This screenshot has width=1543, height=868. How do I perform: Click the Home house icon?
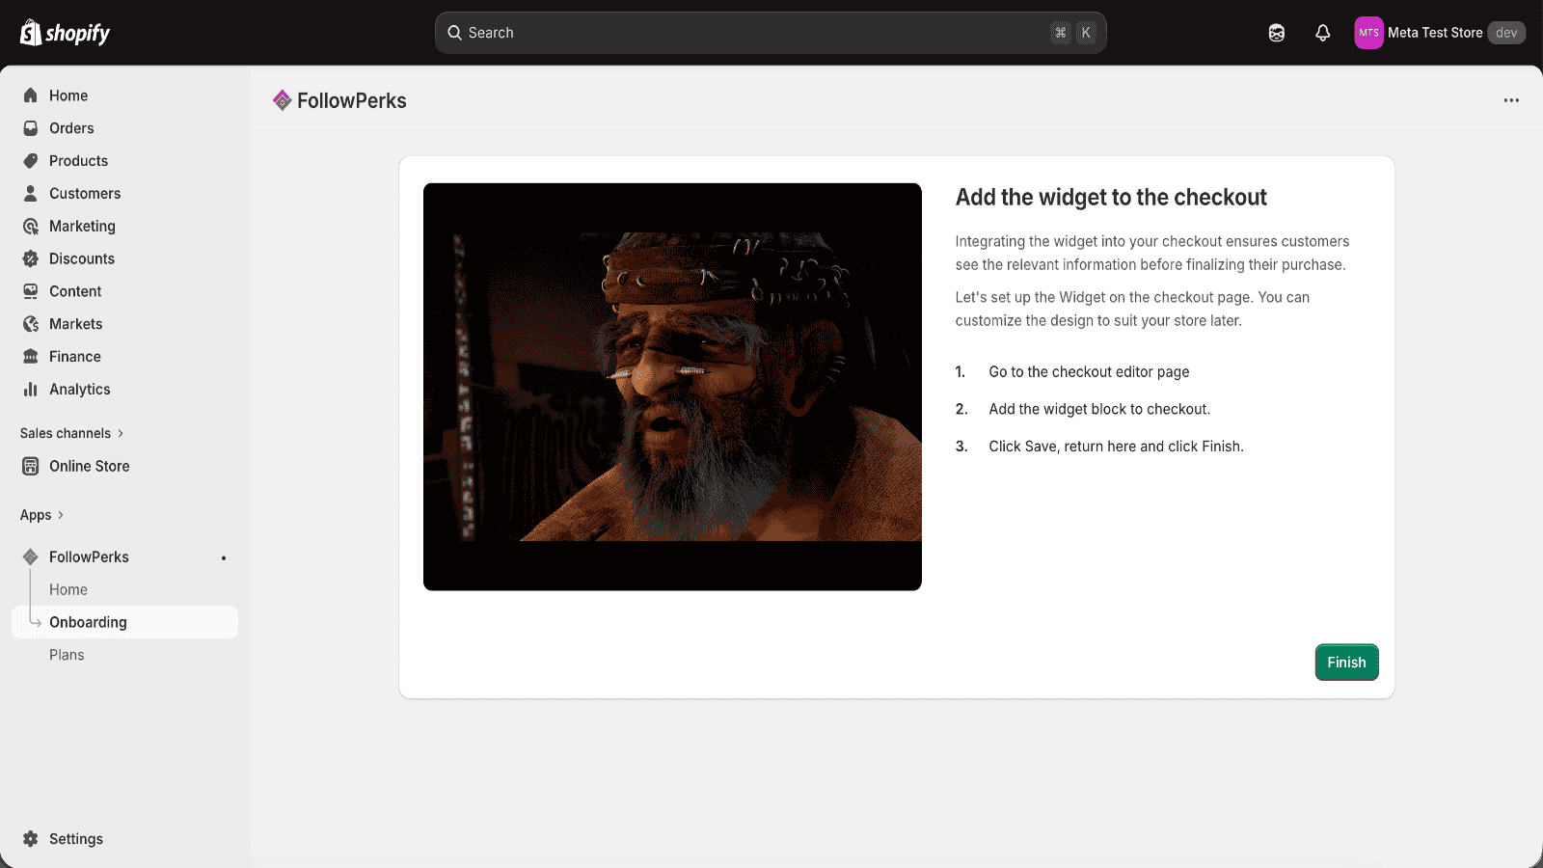click(31, 95)
